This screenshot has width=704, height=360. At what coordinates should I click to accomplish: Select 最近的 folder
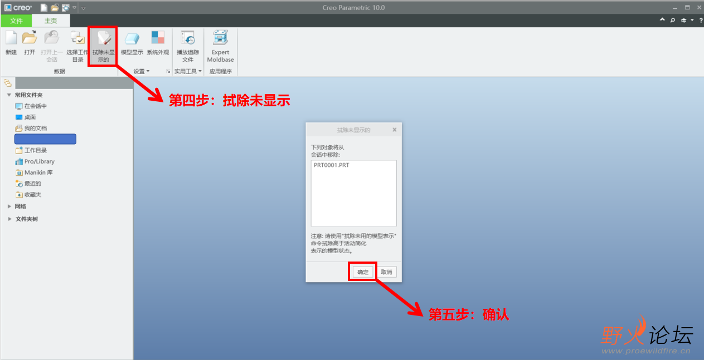(28, 184)
